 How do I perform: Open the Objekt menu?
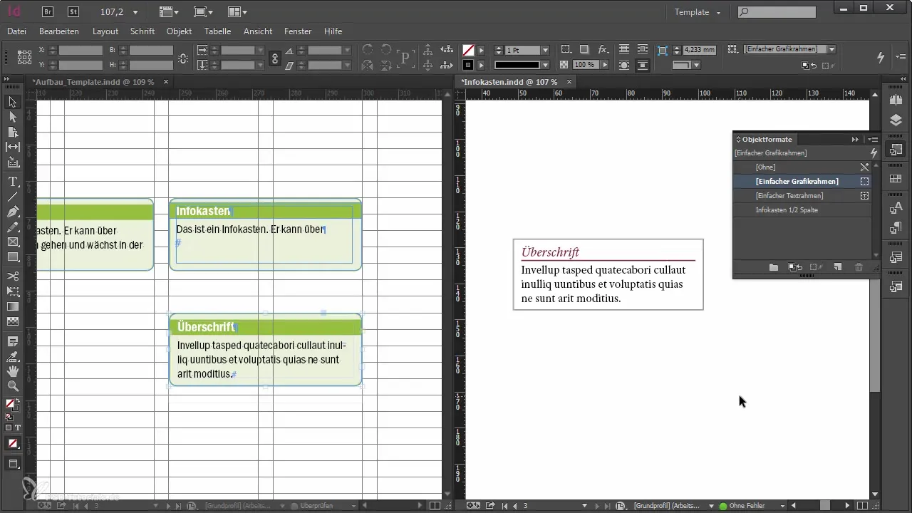(x=180, y=31)
